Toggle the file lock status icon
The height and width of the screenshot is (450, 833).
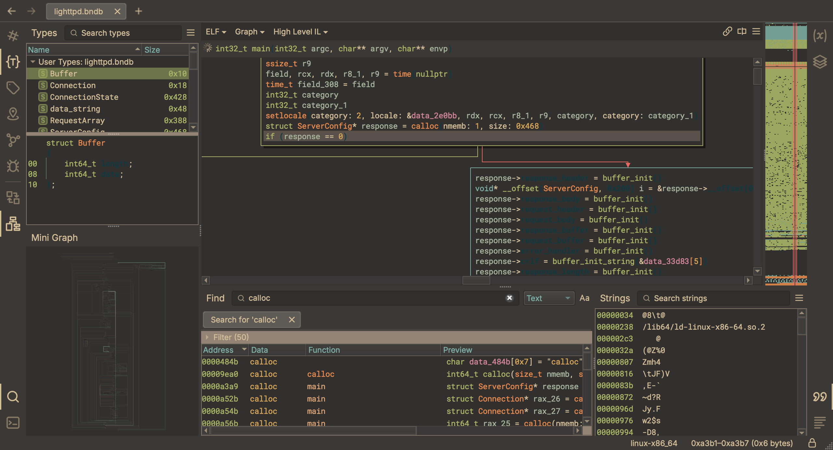click(x=812, y=443)
